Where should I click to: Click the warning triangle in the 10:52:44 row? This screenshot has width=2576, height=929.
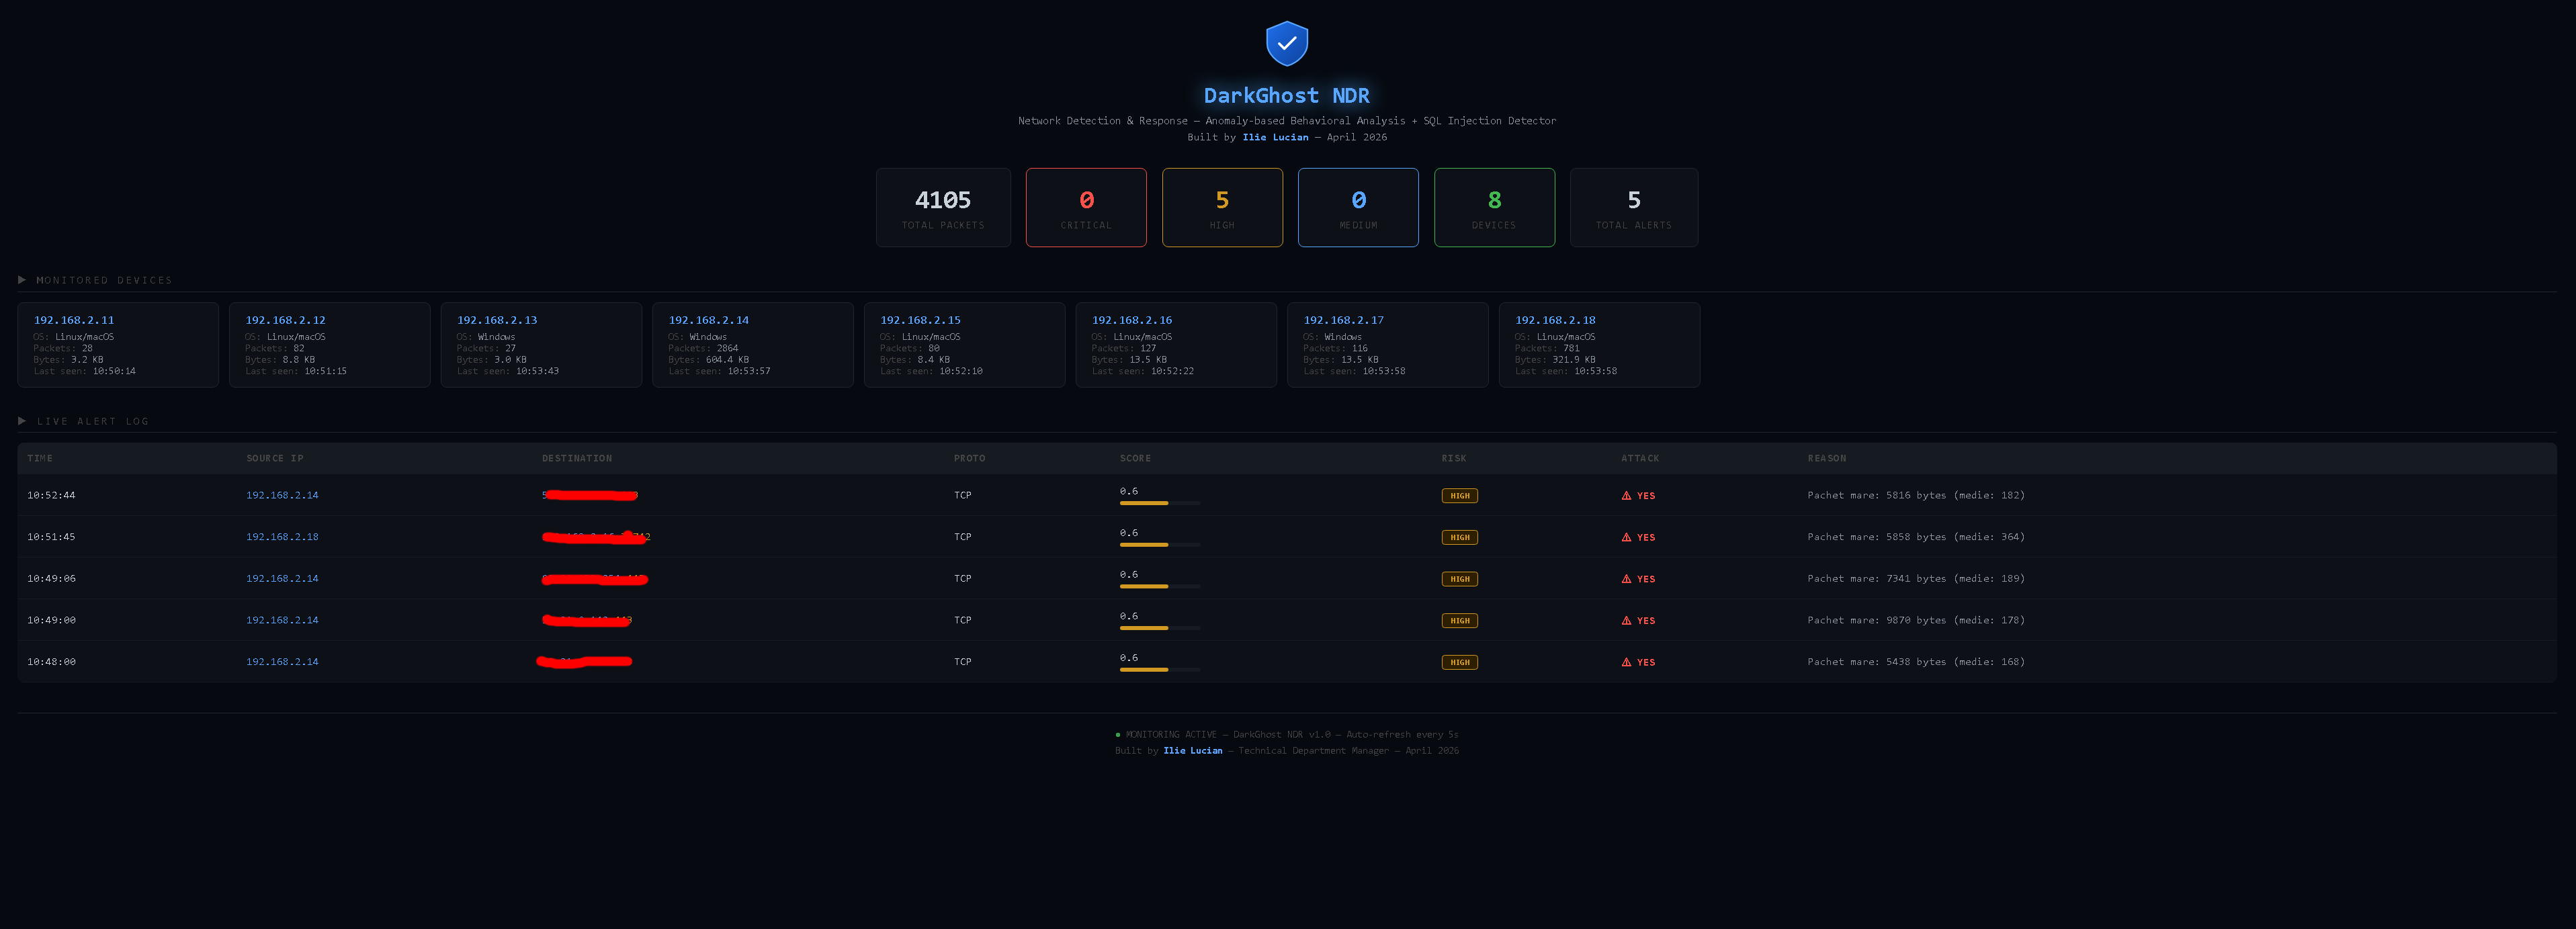[x=1626, y=496]
